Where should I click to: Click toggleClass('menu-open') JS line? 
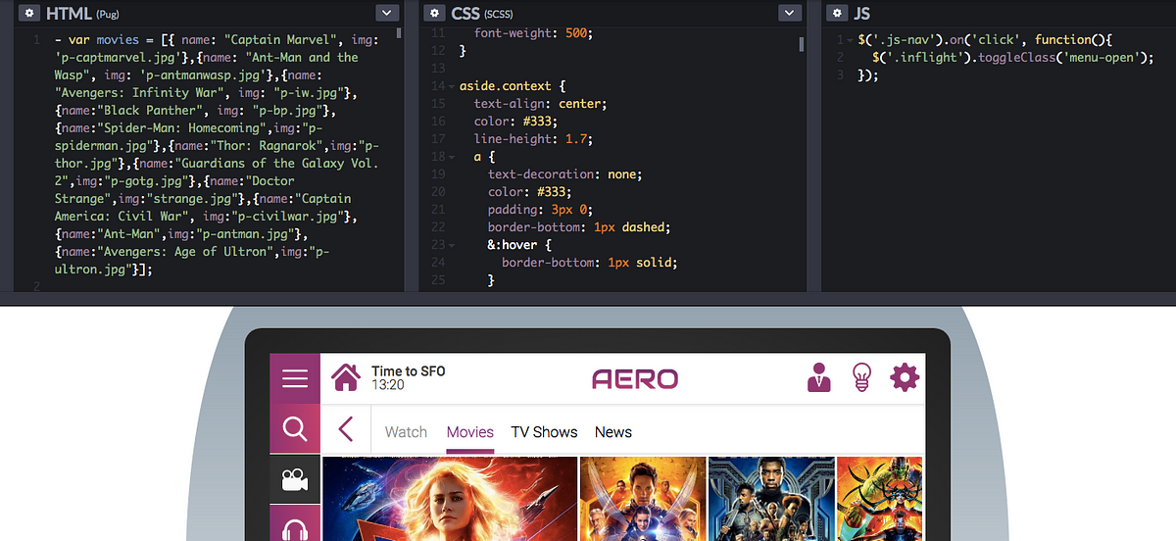1013,58
